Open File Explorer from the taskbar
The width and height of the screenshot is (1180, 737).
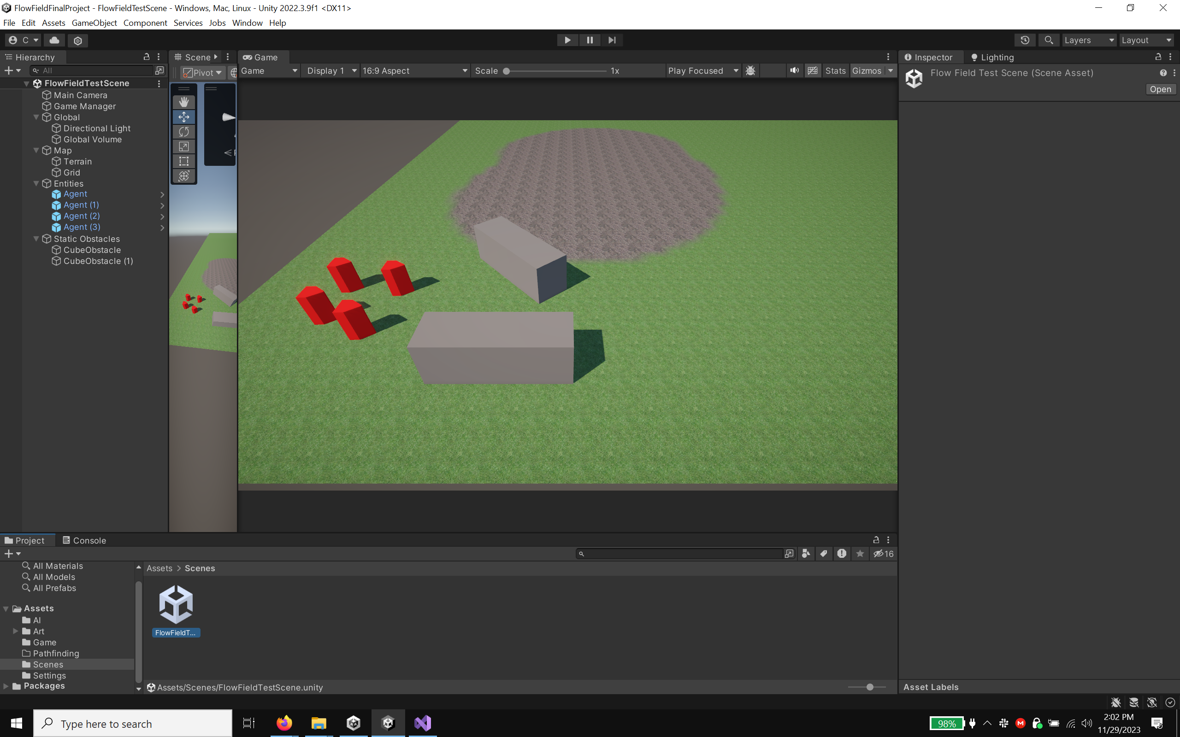pos(319,723)
